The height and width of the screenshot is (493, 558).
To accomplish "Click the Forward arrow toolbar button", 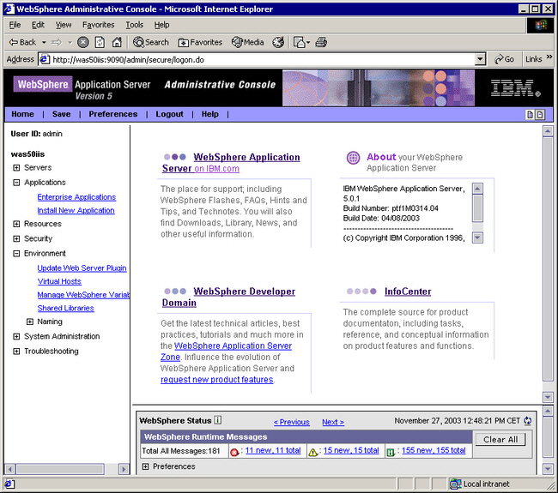I will coord(56,42).
